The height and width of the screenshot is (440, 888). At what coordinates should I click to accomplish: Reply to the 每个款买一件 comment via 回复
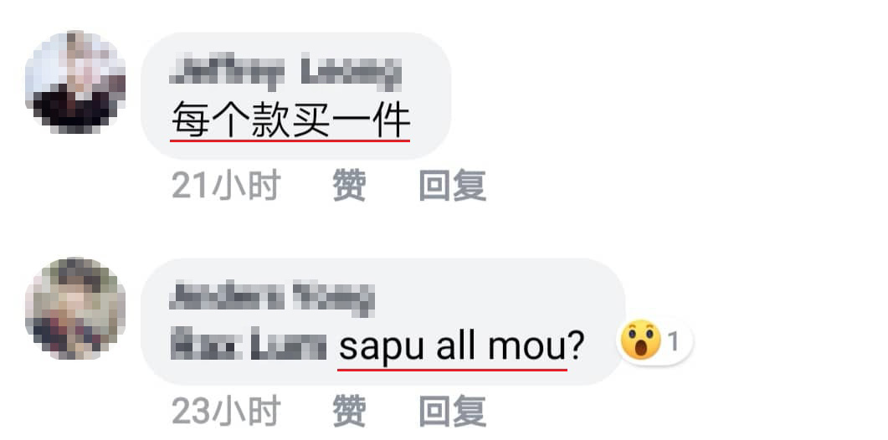[453, 185]
